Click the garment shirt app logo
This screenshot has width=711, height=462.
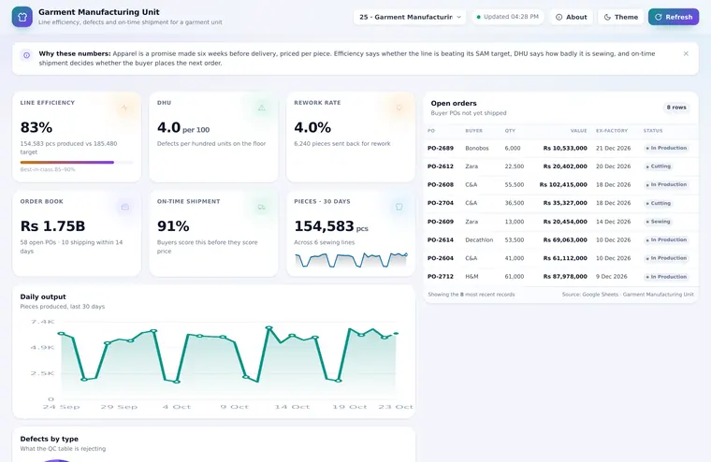point(22,17)
